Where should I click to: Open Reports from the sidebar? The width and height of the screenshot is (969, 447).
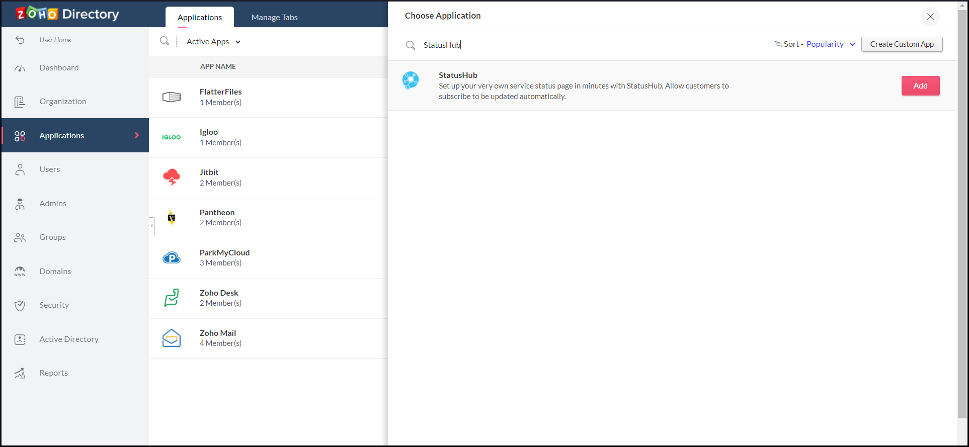point(75,373)
